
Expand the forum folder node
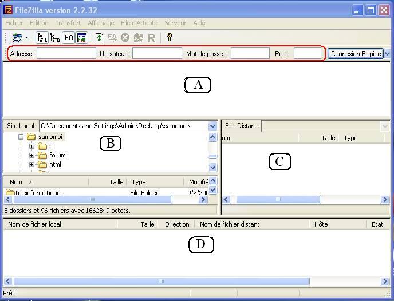pos(31,156)
